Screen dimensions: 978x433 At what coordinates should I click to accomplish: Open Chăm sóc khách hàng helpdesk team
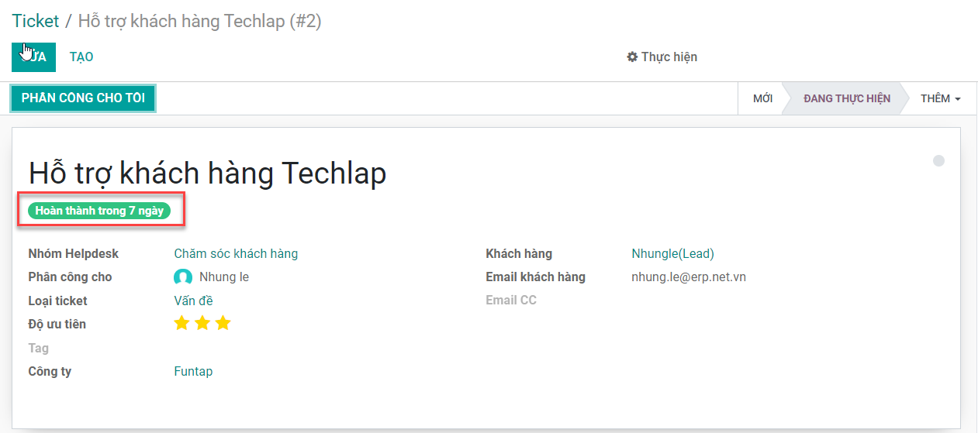point(236,253)
